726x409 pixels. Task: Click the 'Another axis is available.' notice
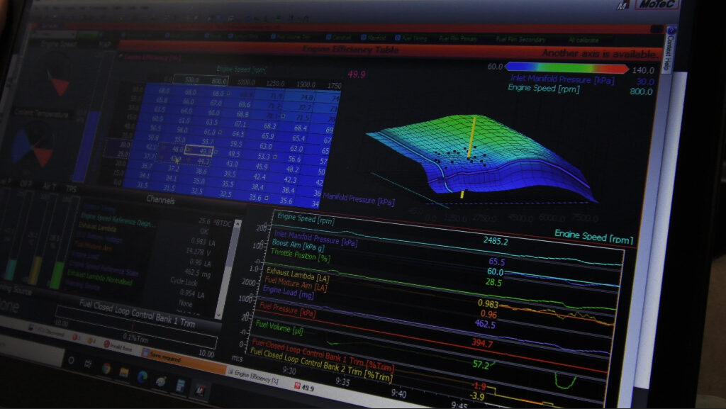pos(599,54)
